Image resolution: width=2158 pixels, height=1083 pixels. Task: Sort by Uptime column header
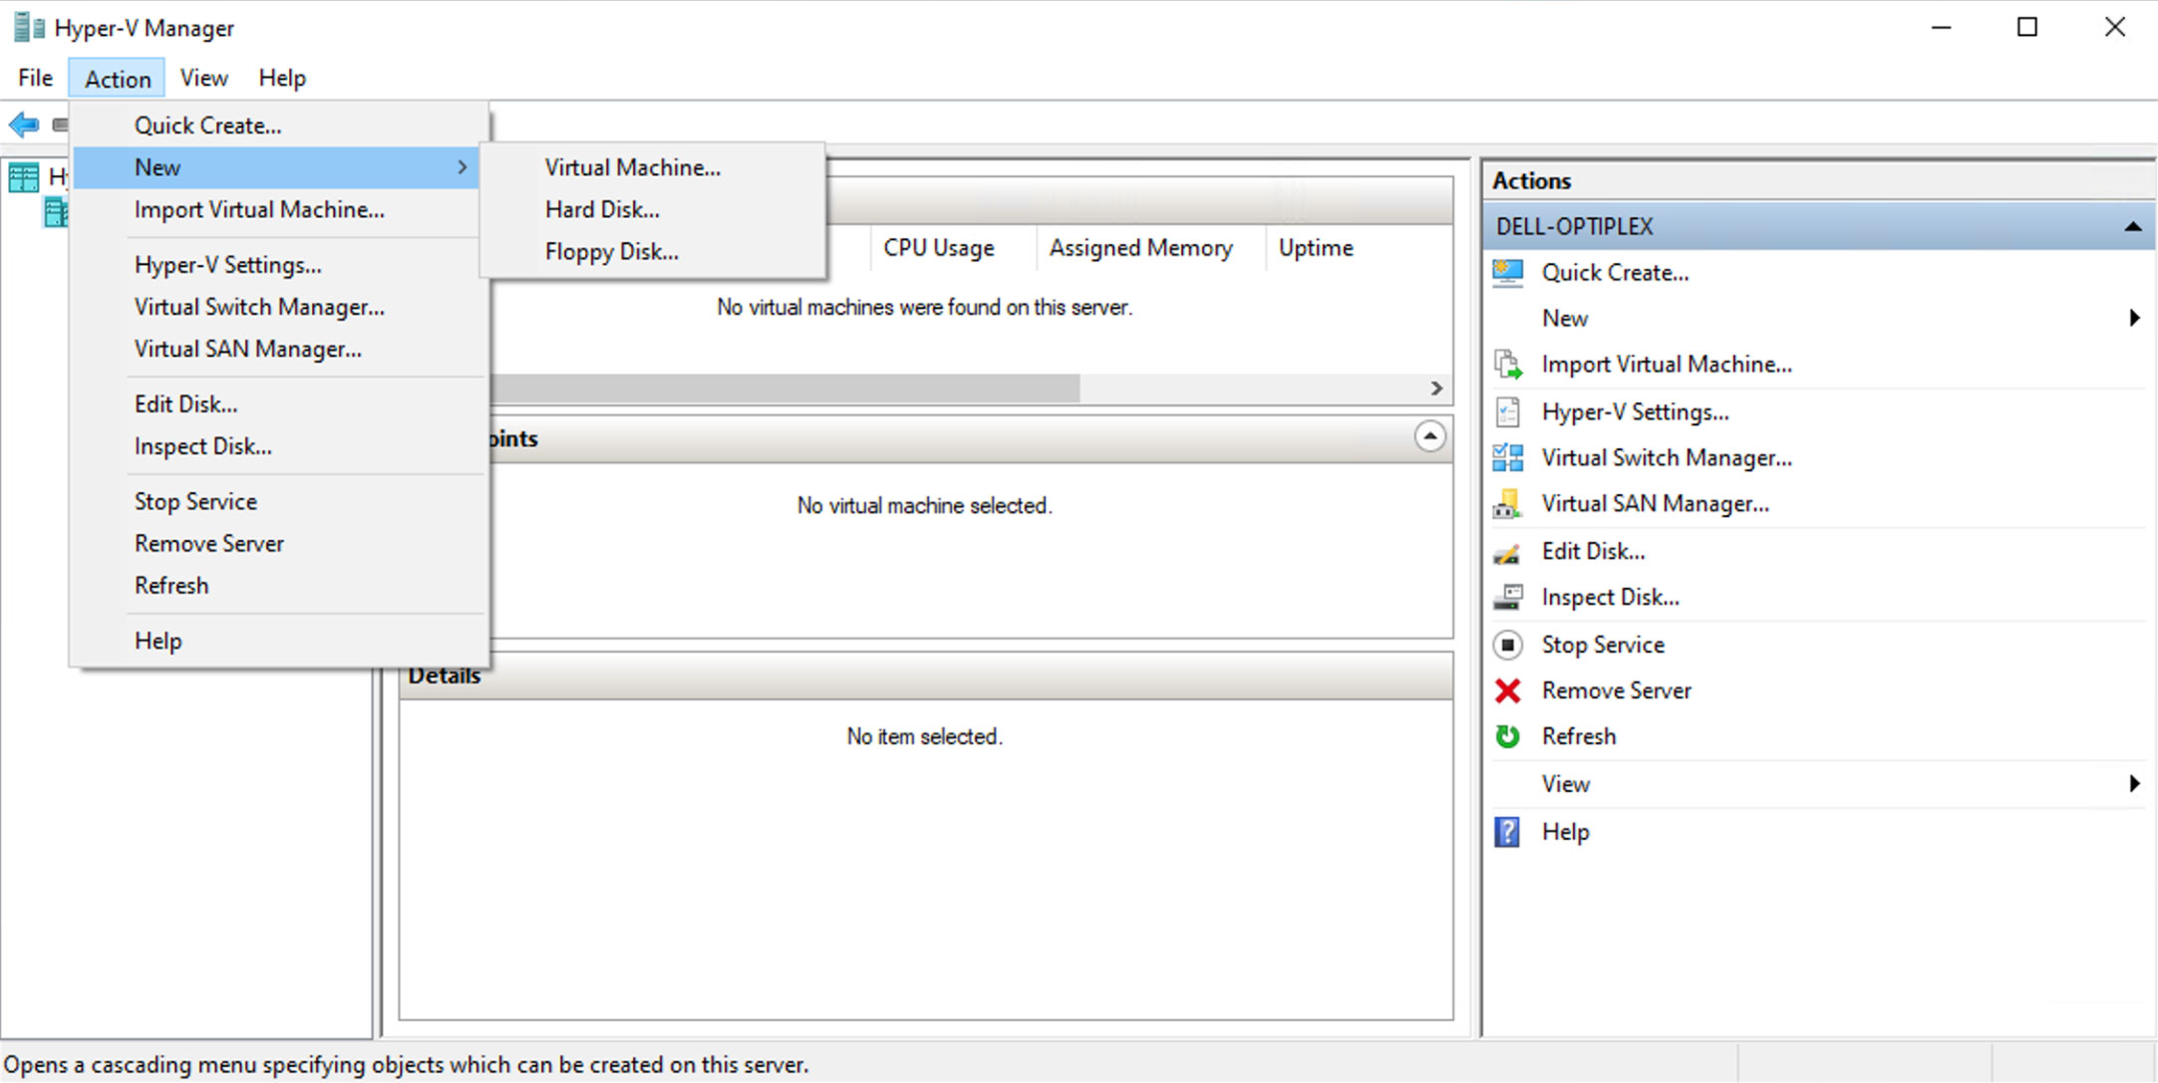[1316, 248]
